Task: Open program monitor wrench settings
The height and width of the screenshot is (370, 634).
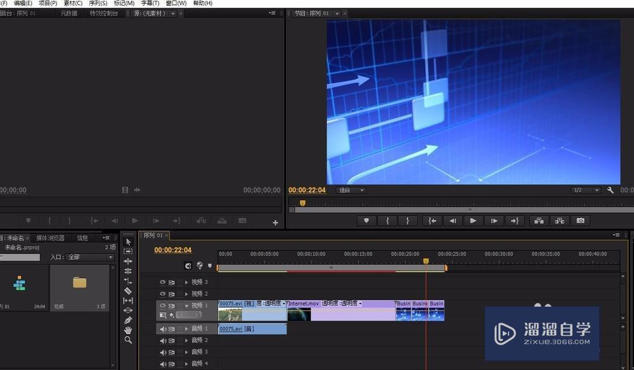Action: pos(611,190)
